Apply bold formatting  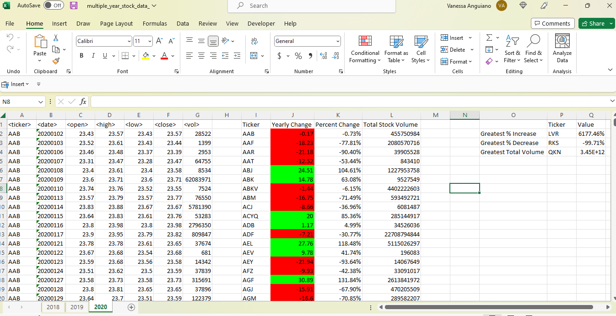81,55
